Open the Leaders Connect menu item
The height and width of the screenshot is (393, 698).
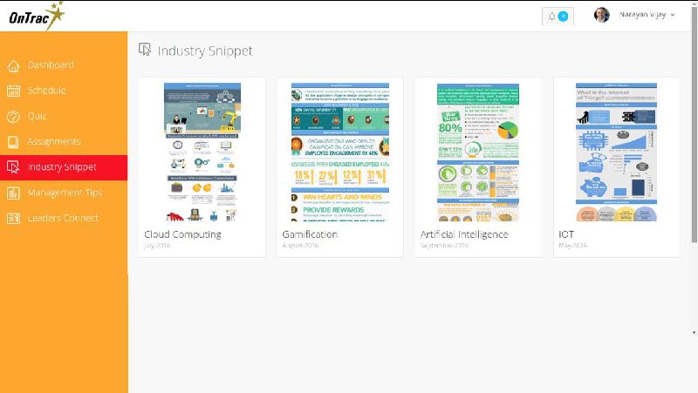pyautogui.click(x=63, y=218)
